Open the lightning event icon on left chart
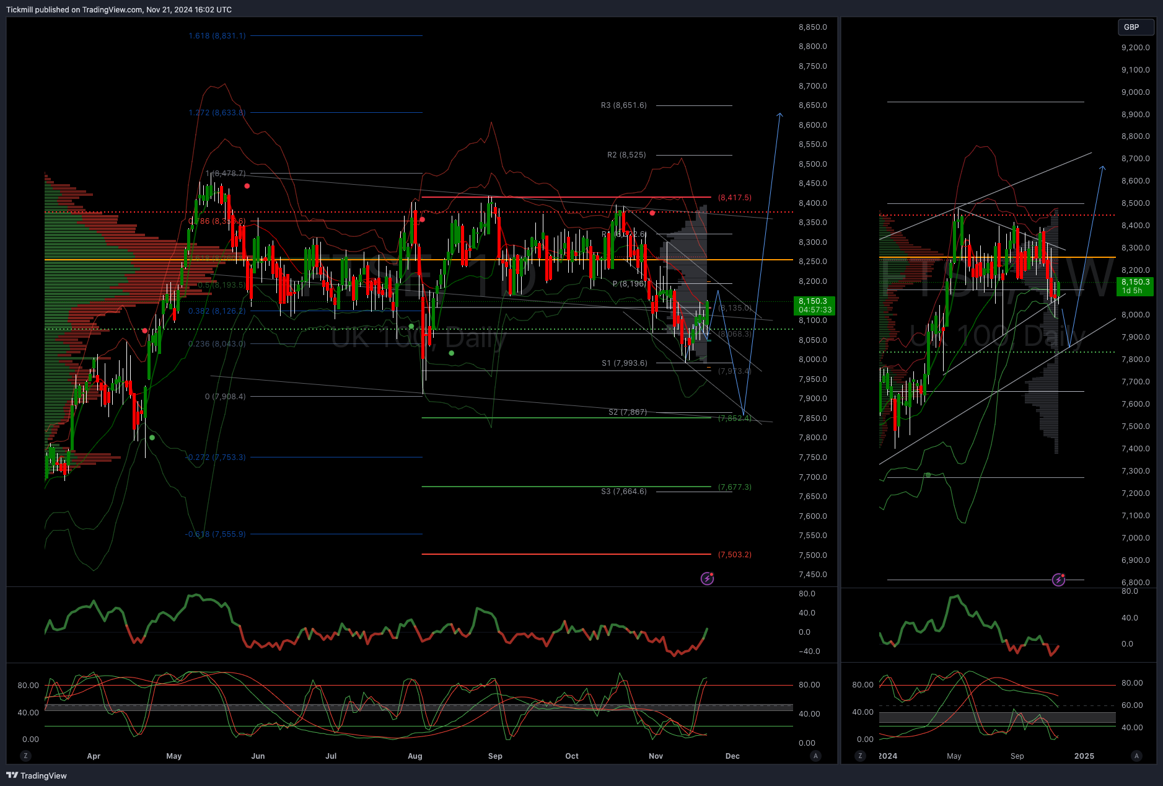Image resolution: width=1163 pixels, height=786 pixels. [707, 578]
